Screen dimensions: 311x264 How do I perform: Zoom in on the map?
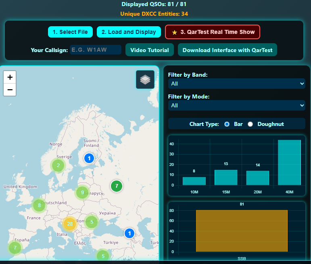pyautogui.click(x=10, y=77)
